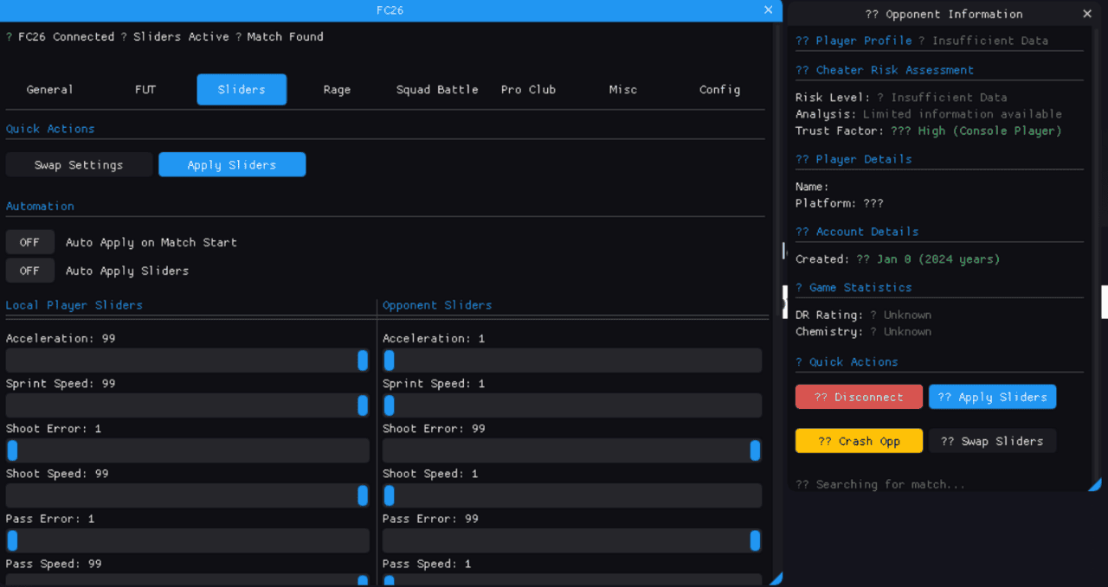Click Apply Sliders under the Sliders tab
The width and height of the screenshot is (1108, 587).
(232, 165)
